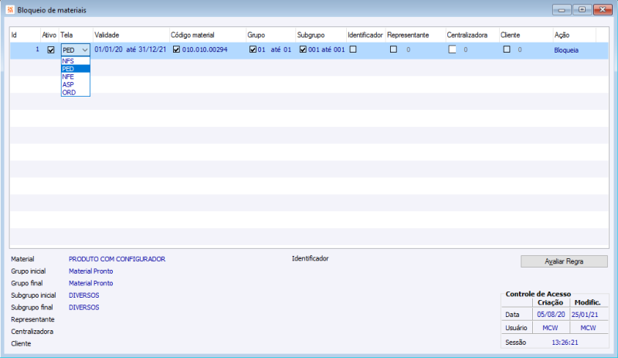618x358 pixels.
Task: Click the Subgrupo column header
Action: pyautogui.click(x=321, y=35)
